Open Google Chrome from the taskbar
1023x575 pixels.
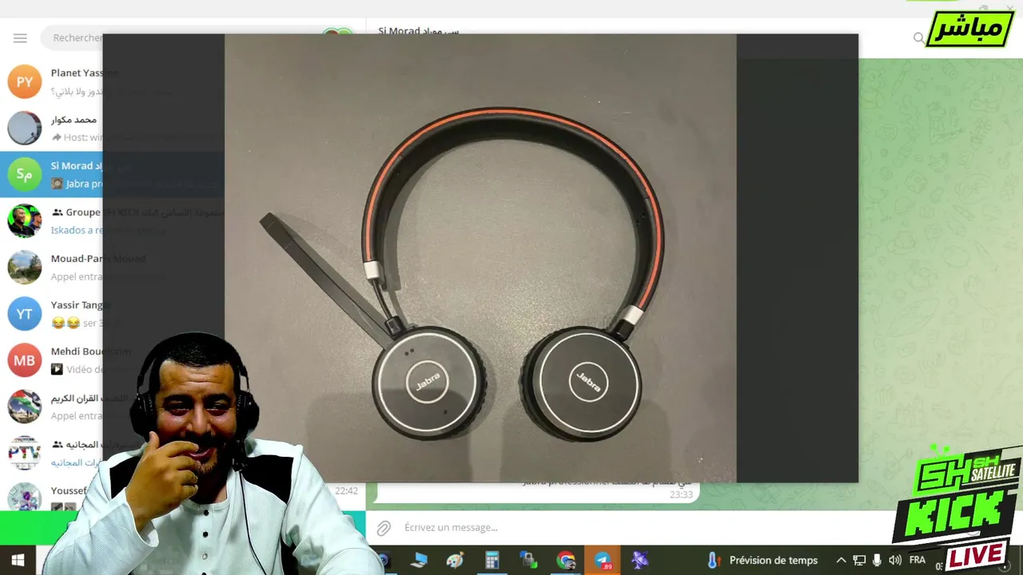click(x=566, y=561)
